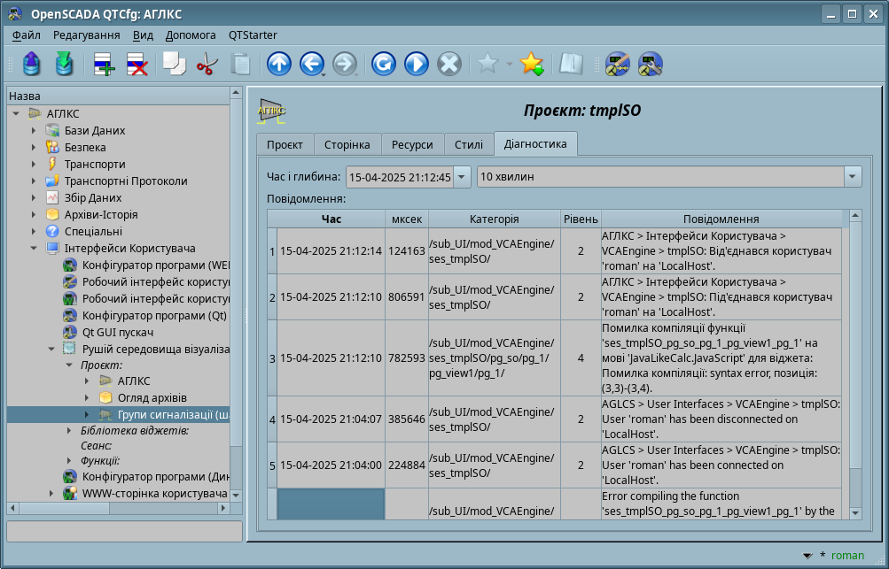Open the date-time picker dropdown arrow
Viewport: 889px width, 569px height.
(461, 177)
